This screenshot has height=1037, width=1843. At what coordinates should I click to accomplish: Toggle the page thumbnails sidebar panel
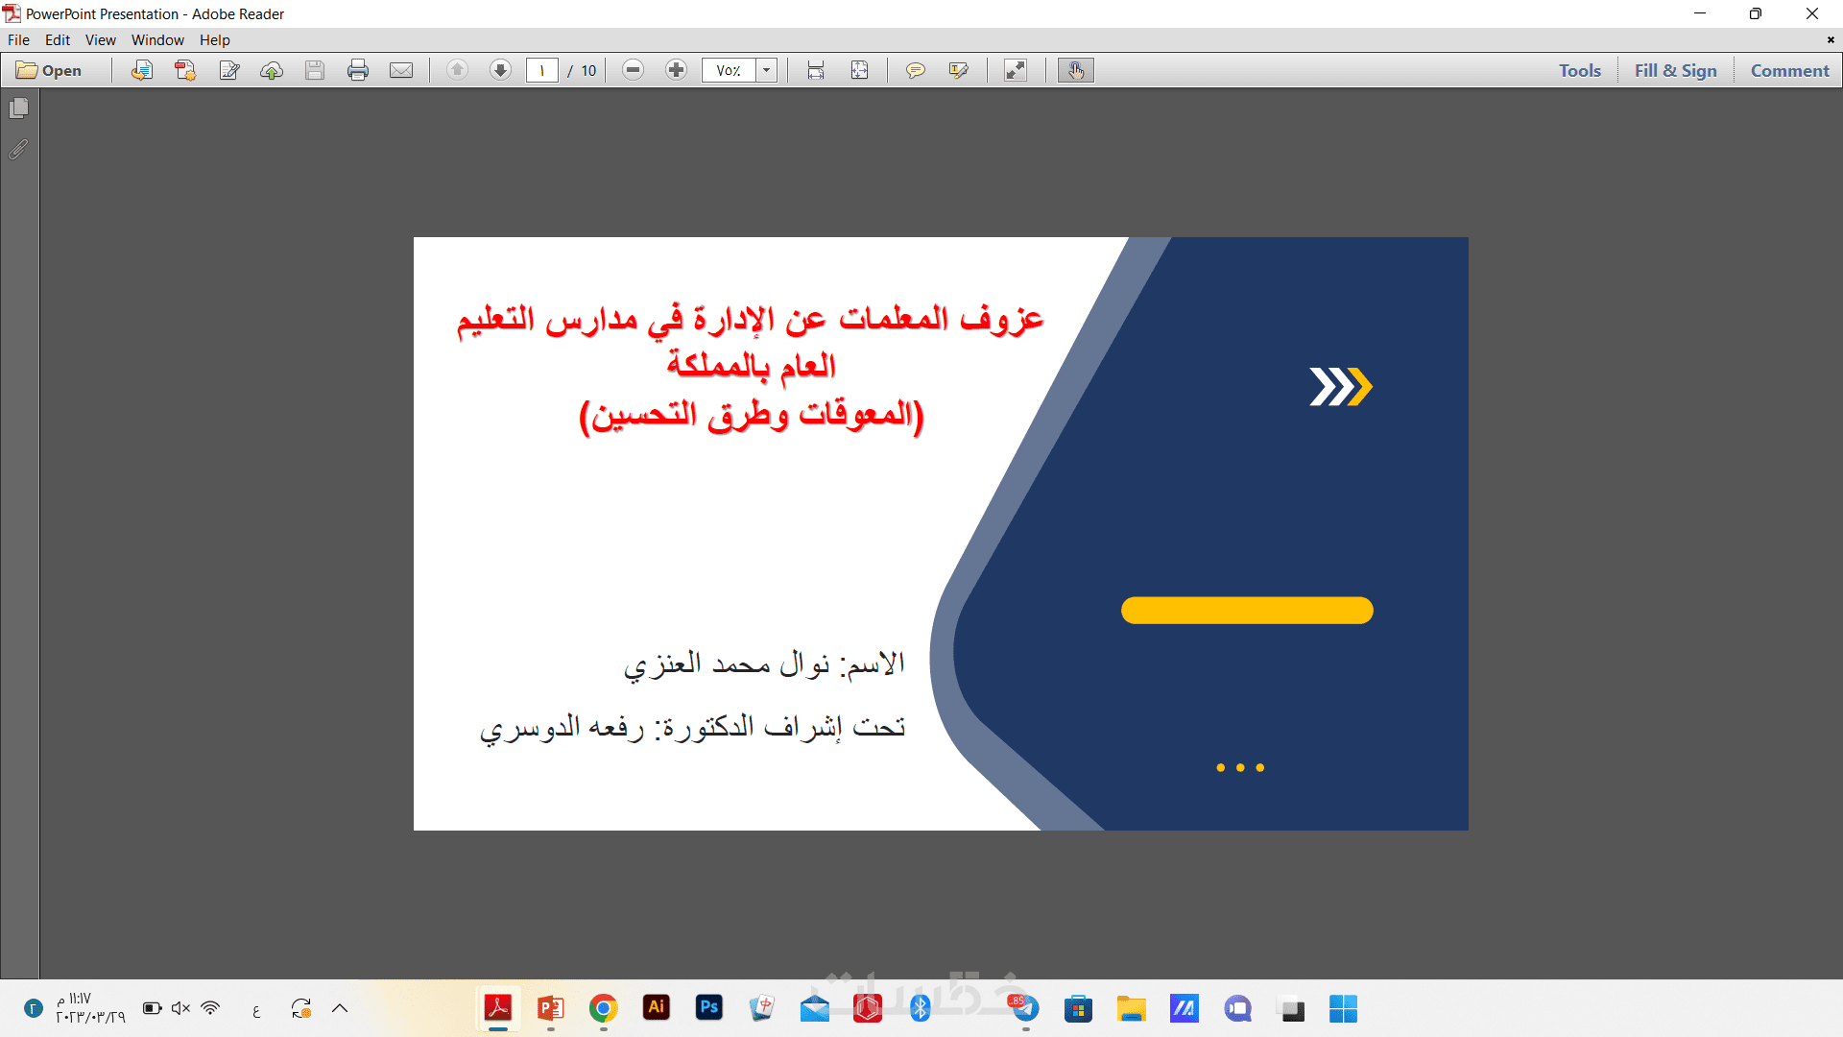pos(18,109)
